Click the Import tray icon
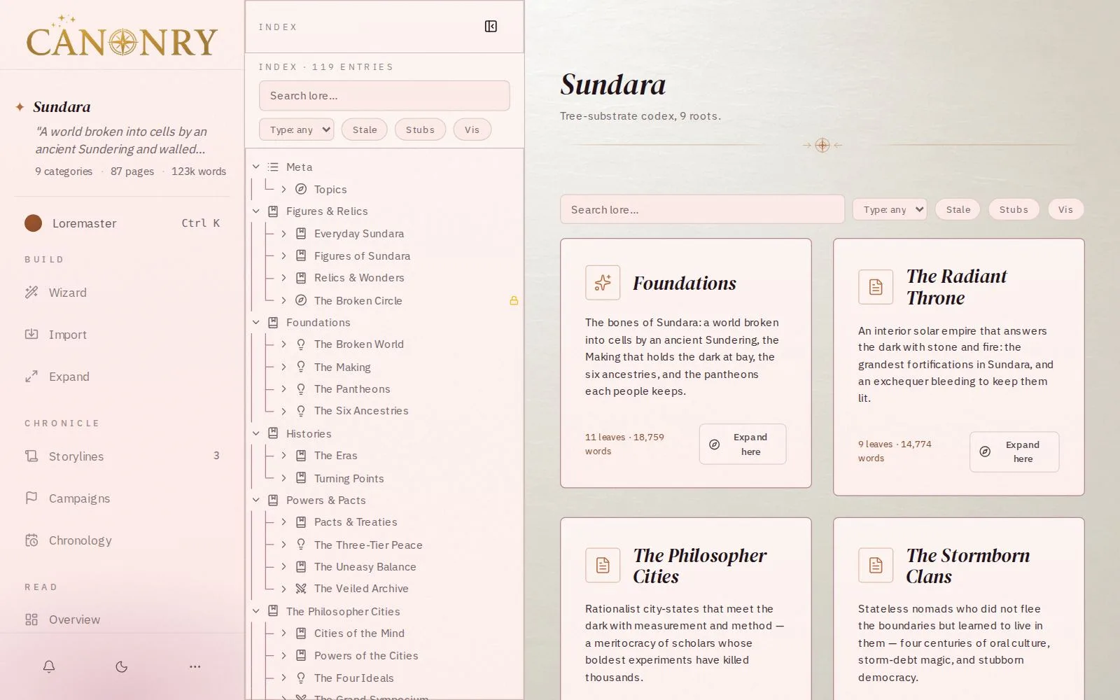Viewport: 1120px width, 700px height. click(x=31, y=335)
